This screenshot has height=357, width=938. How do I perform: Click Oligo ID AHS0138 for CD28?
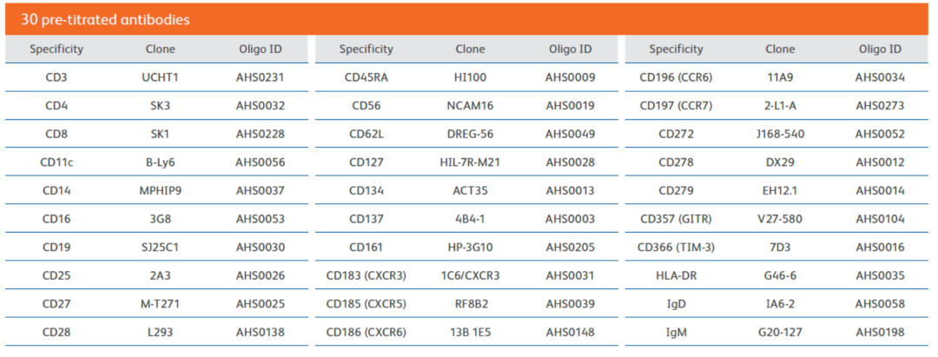coord(260,333)
